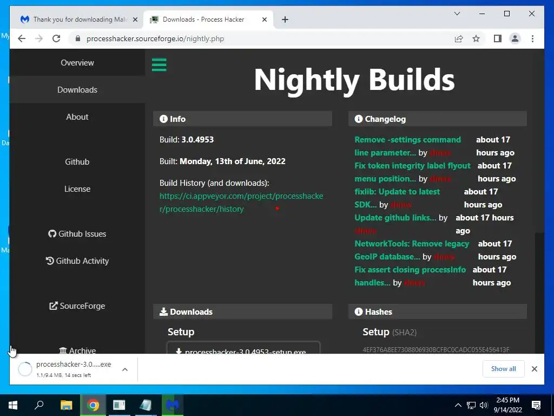Open the Windows Start menu

pyautogui.click(x=13, y=405)
